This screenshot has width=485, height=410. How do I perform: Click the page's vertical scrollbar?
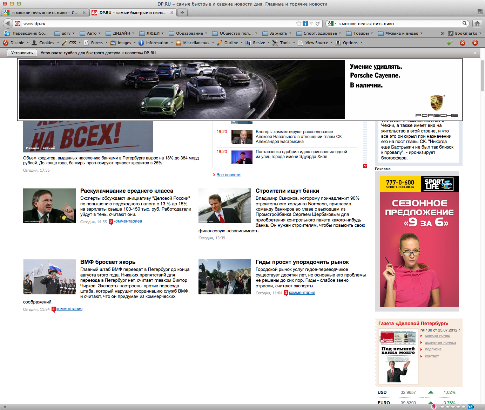coord(483,75)
